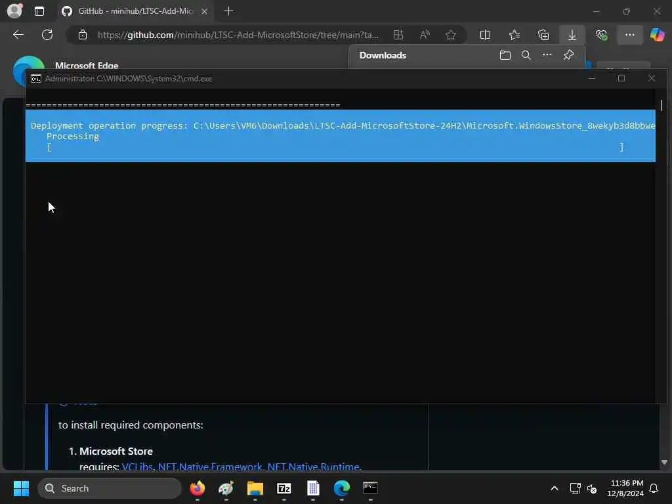Click the deployment progress bar area
Screen dimensions: 672x504
(x=335, y=148)
